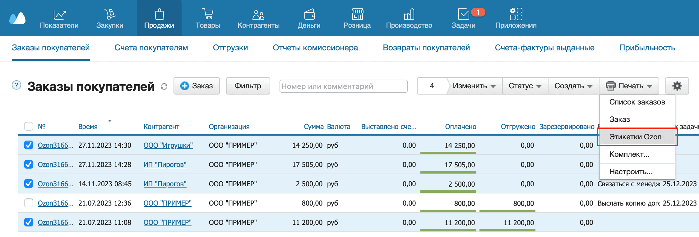Open table settings gear icon
699x237 pixels.
coord(677,86)
